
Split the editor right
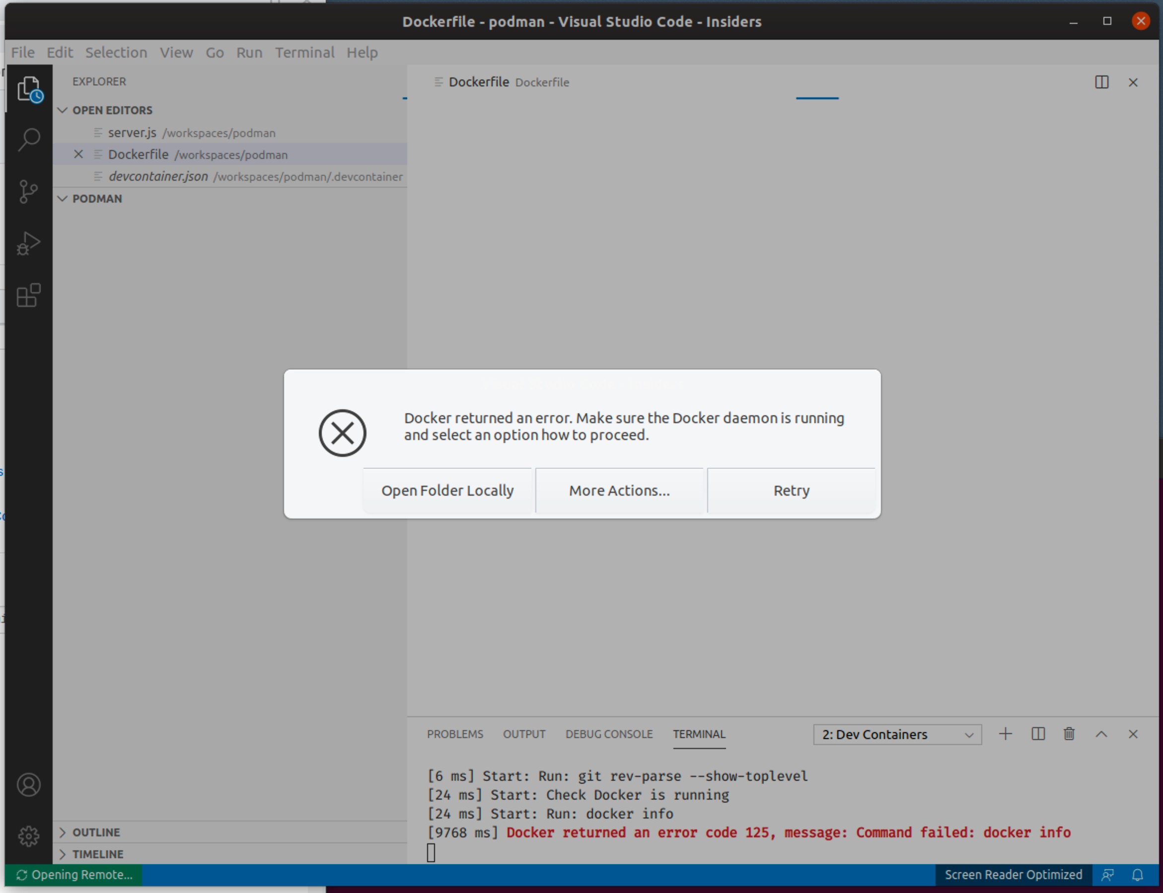click(1101, 82)
